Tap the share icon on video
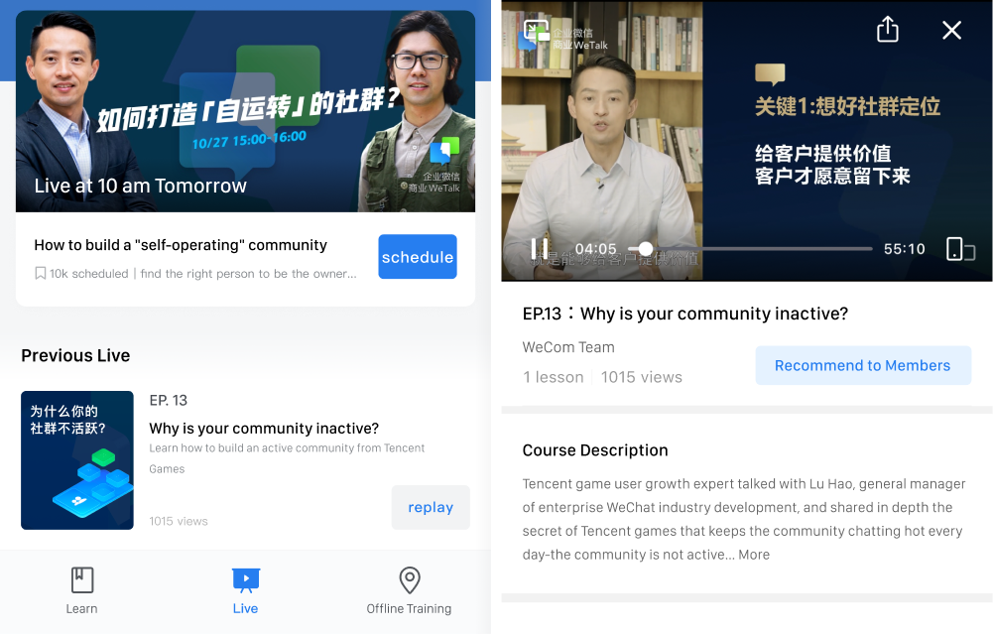The height and width of the screenshot is (634, 993). [887, 29]
